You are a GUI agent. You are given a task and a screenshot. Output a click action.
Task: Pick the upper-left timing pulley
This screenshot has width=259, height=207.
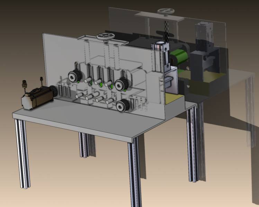tap(73, 76)
